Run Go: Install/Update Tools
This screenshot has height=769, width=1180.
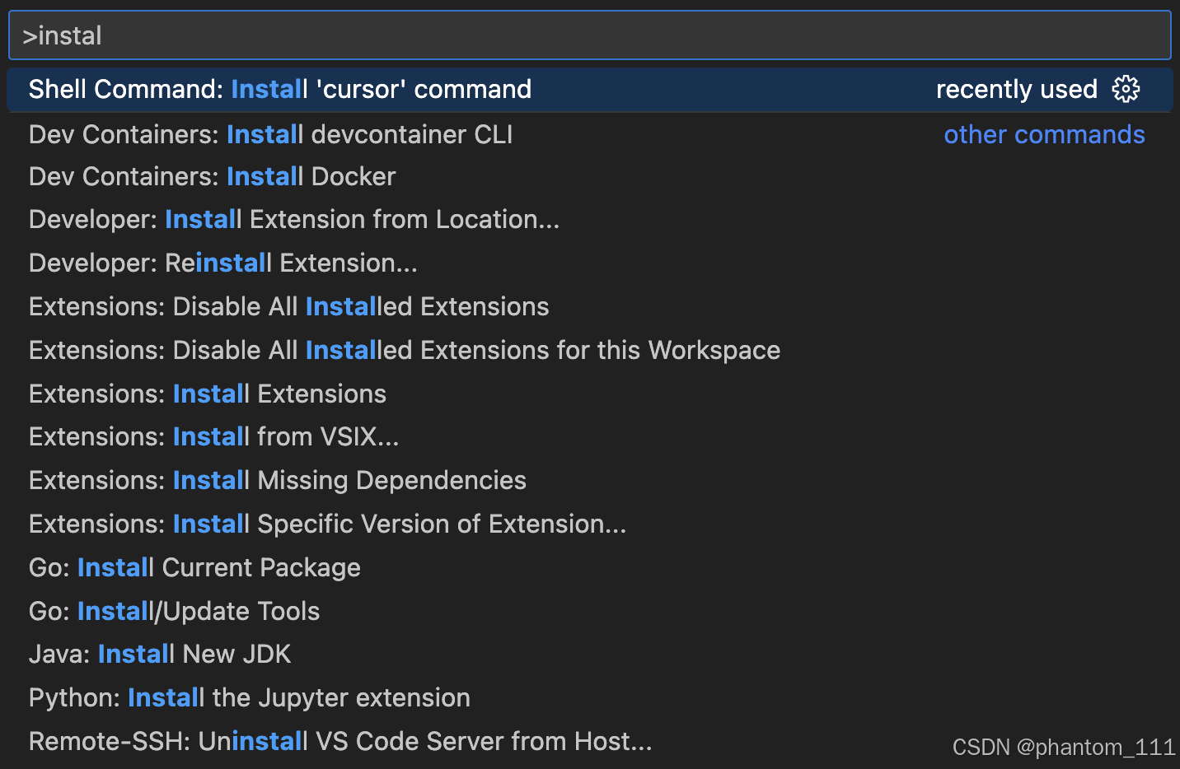pos(590,611)
